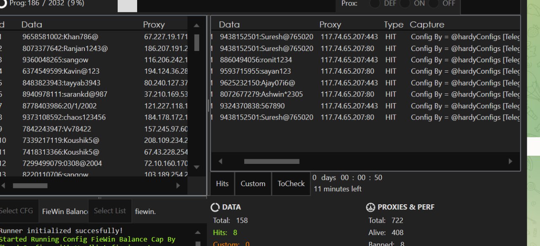Screen dimensions: 540x246
Task: Select the ON proxy mode radio button
Action: point(405,3)
